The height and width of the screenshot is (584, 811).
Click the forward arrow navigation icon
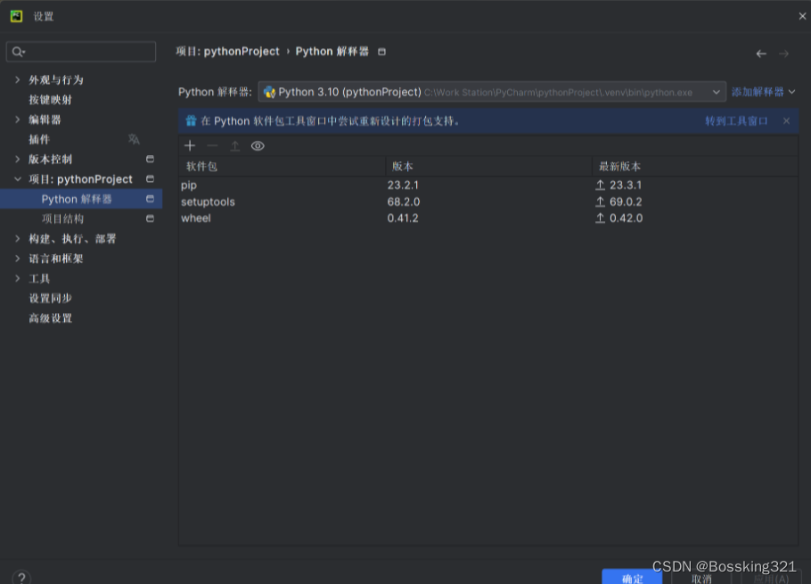point(783,53)
